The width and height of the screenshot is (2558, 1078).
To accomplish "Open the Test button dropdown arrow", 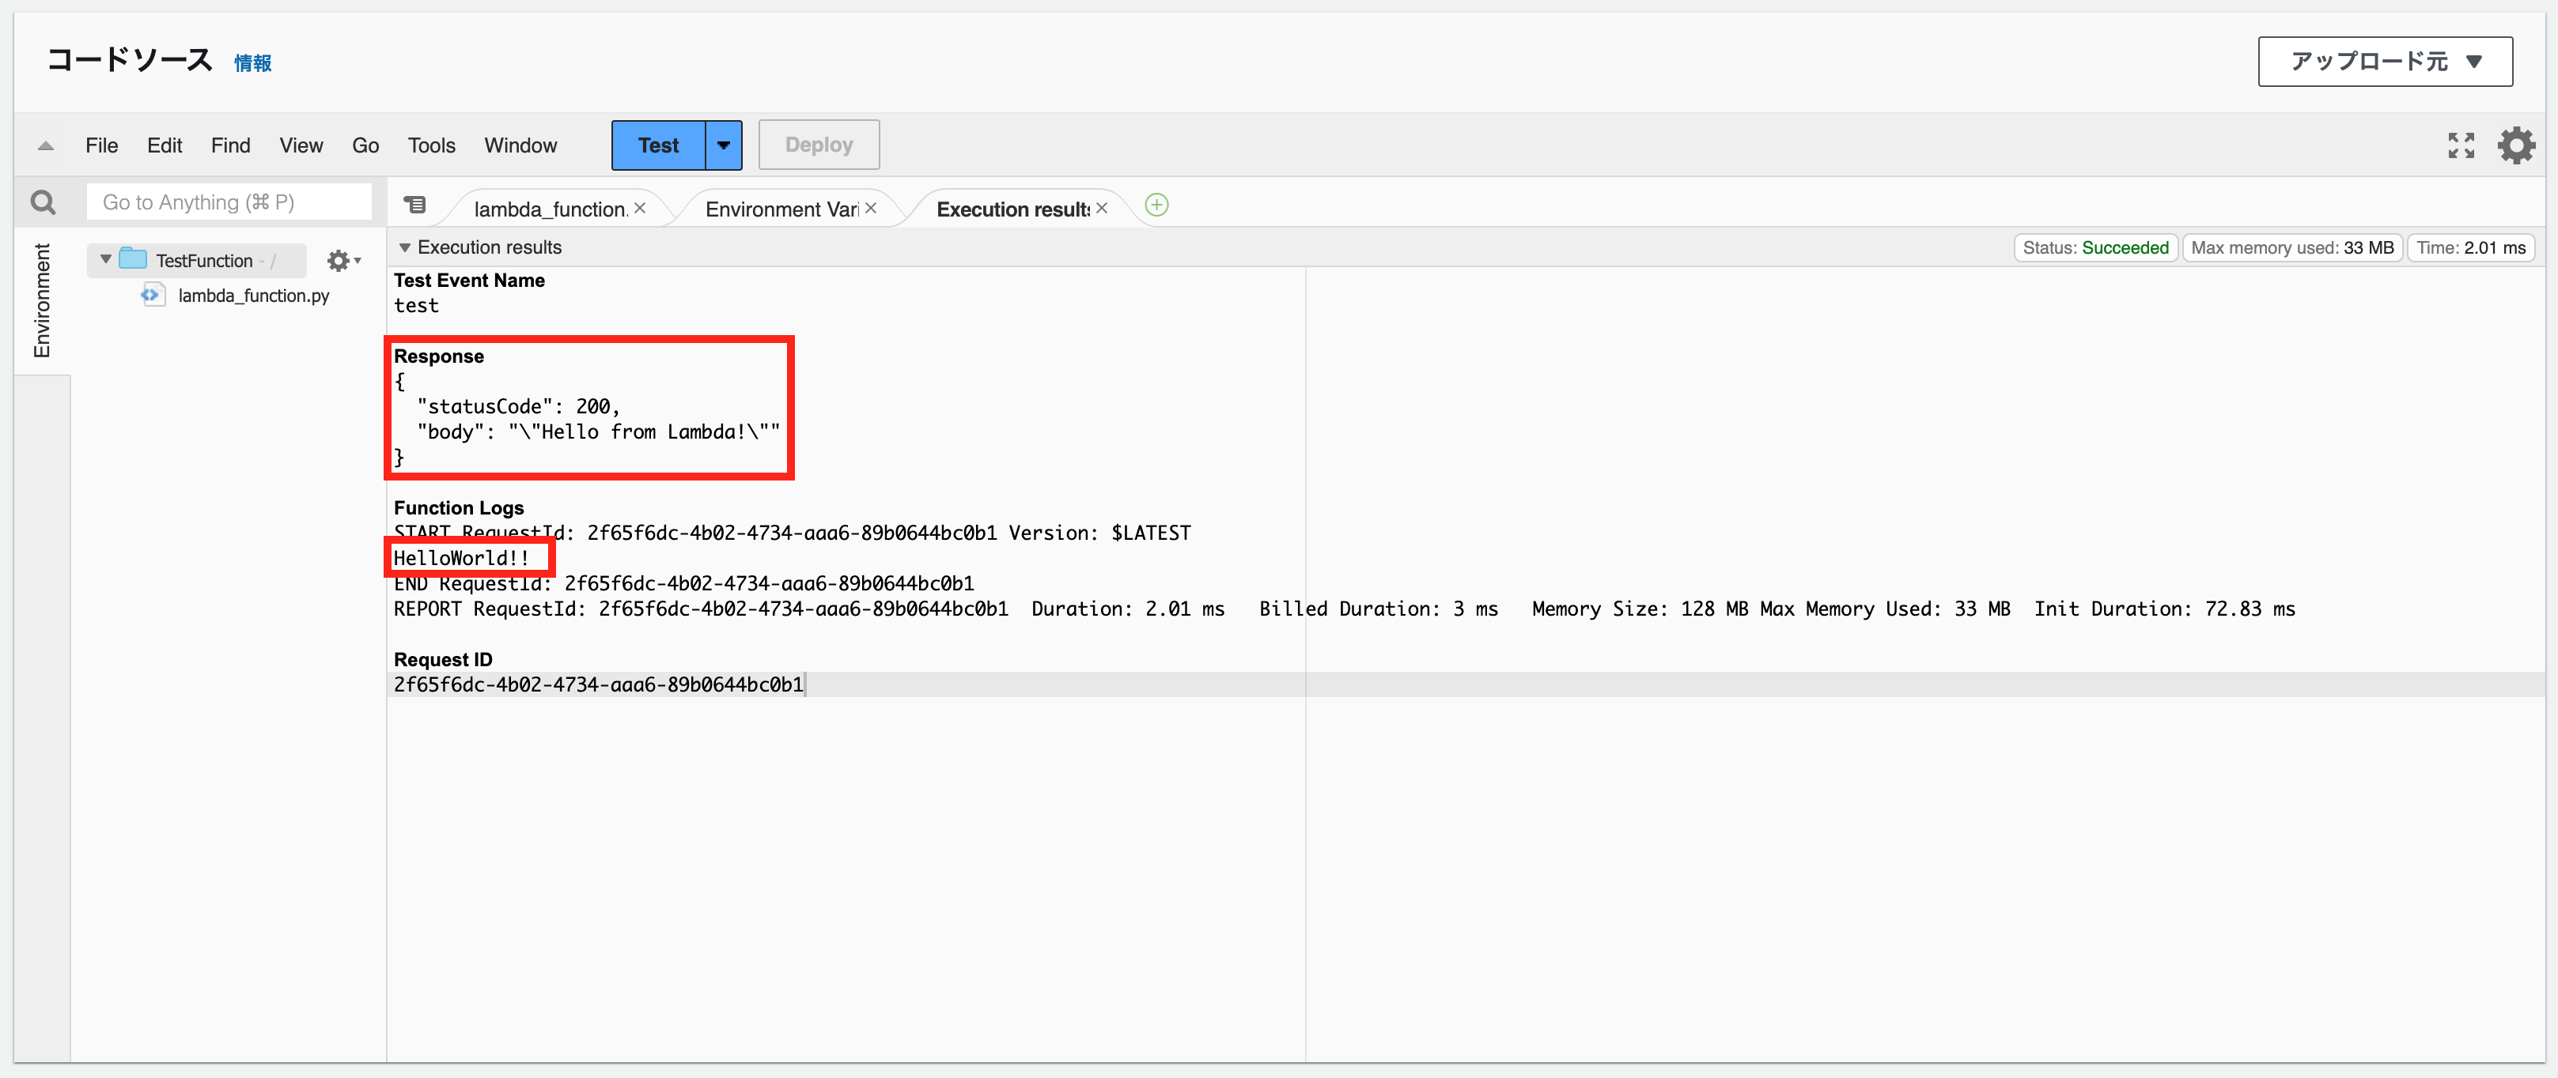I will pos(724,146).
